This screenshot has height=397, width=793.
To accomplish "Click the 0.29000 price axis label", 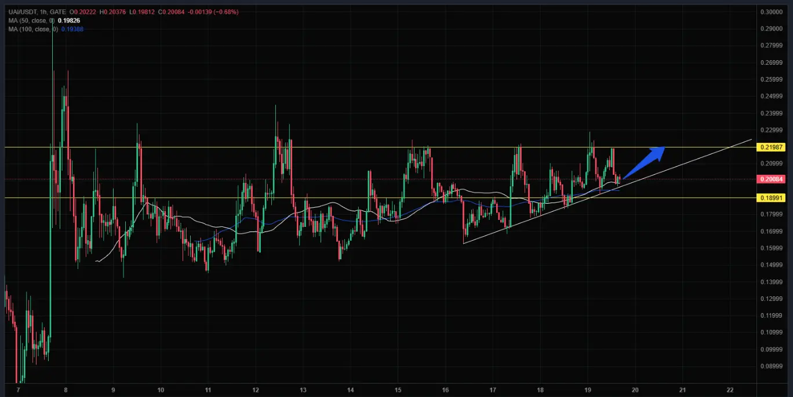I will 770,28.
